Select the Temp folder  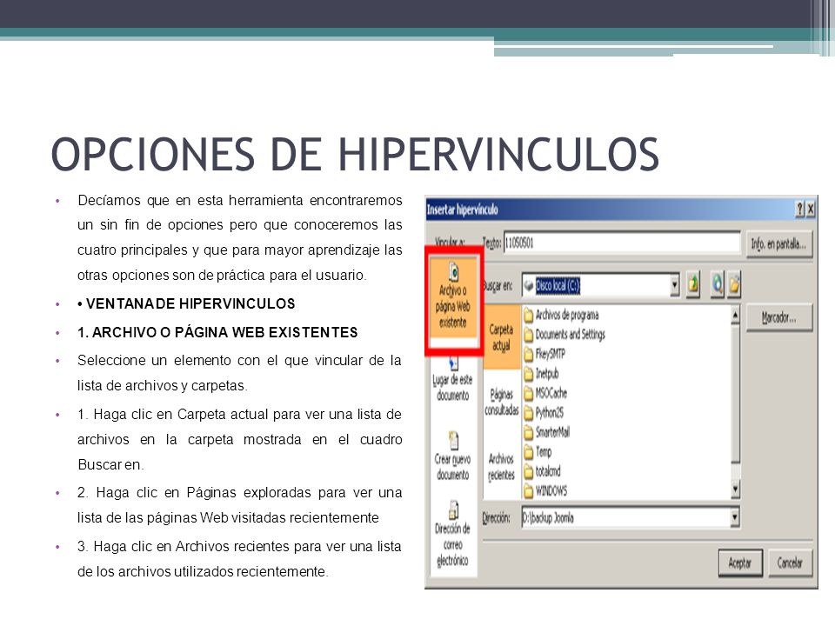pyautogui.click(x=538, y=452)
